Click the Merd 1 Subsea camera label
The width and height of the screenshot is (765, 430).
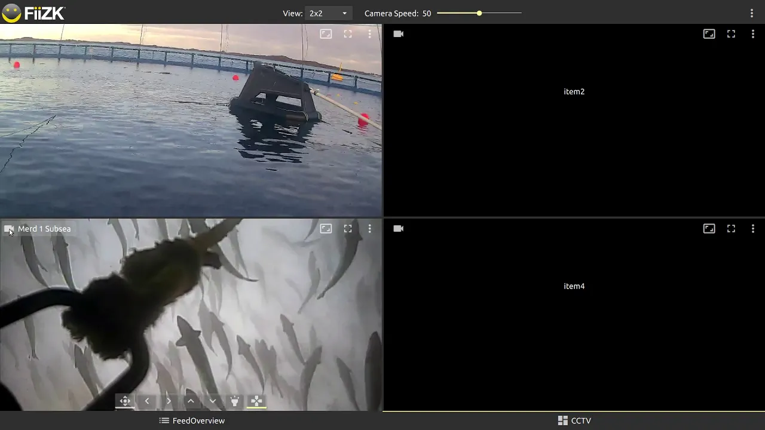point(44,229)
